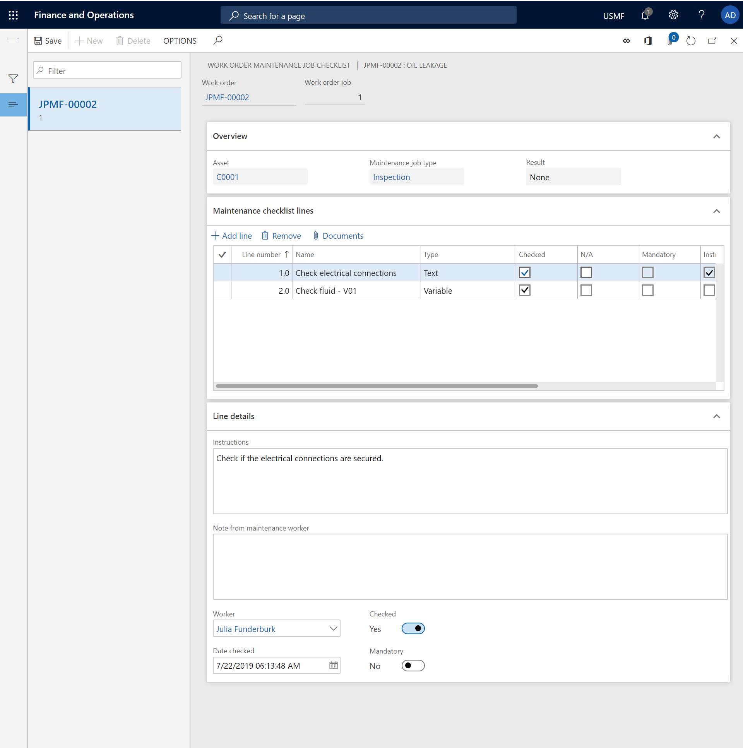This screenshot has height=748, width=743.
Task: Toggle the Mandatory switch to Yes
Action: (413, 666)
